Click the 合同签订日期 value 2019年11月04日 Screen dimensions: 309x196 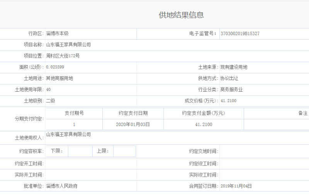236,186
